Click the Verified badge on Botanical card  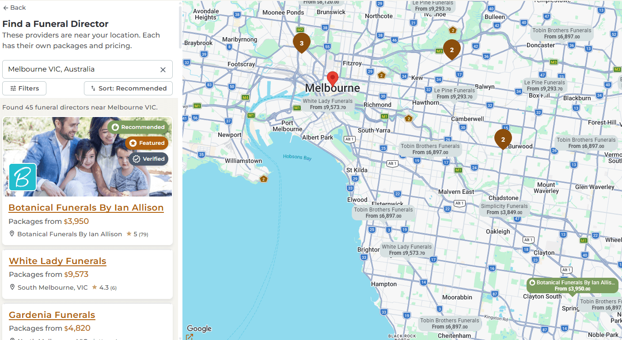point(148,159)
